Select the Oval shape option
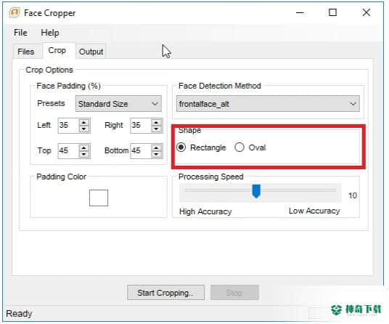Screen dimensions: 389x324 point(239,147)
